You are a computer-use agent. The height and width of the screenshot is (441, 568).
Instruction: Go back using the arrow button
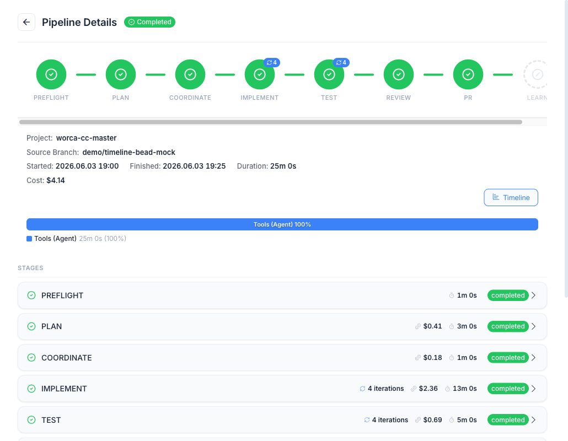(26, 22)
